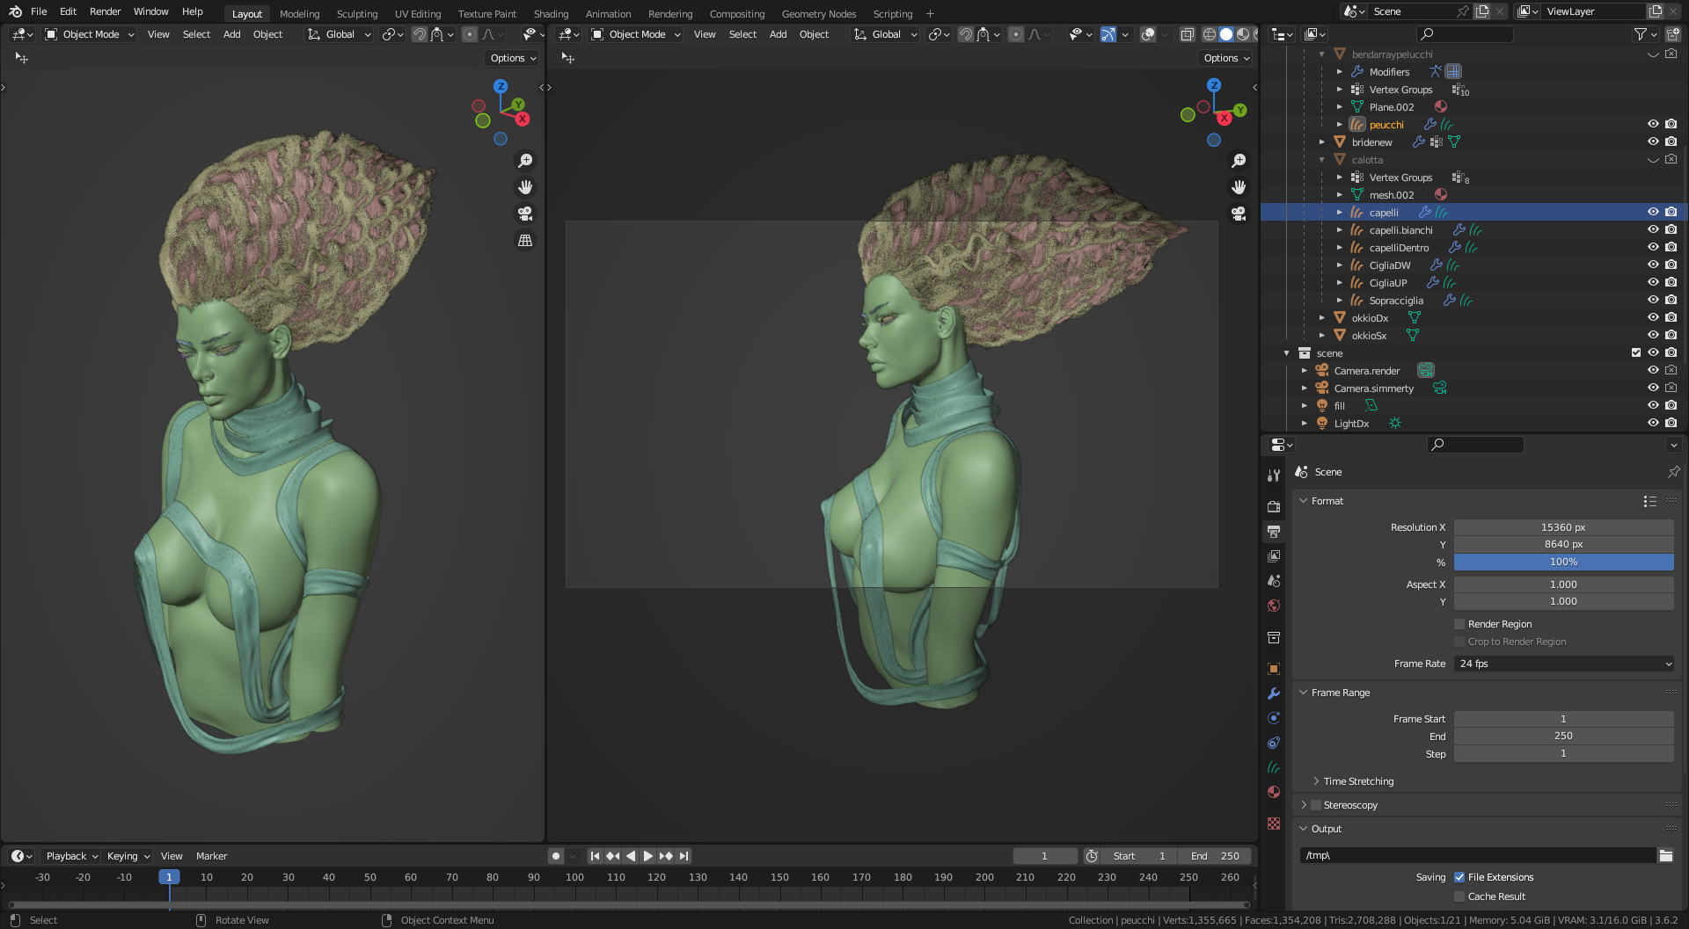Open the Texture properties tab
1689x929 pixels.
(1273, 824)
